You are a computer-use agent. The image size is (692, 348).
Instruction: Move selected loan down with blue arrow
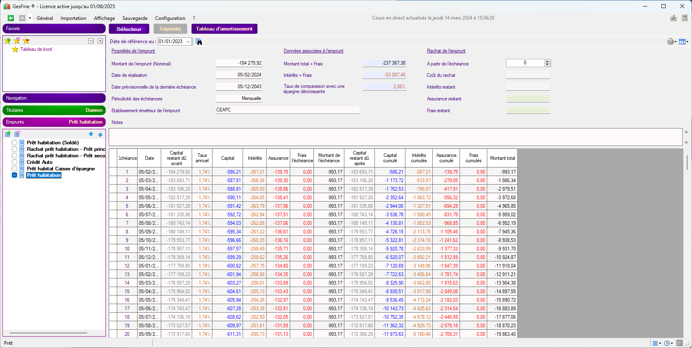[x=100, y=135]
